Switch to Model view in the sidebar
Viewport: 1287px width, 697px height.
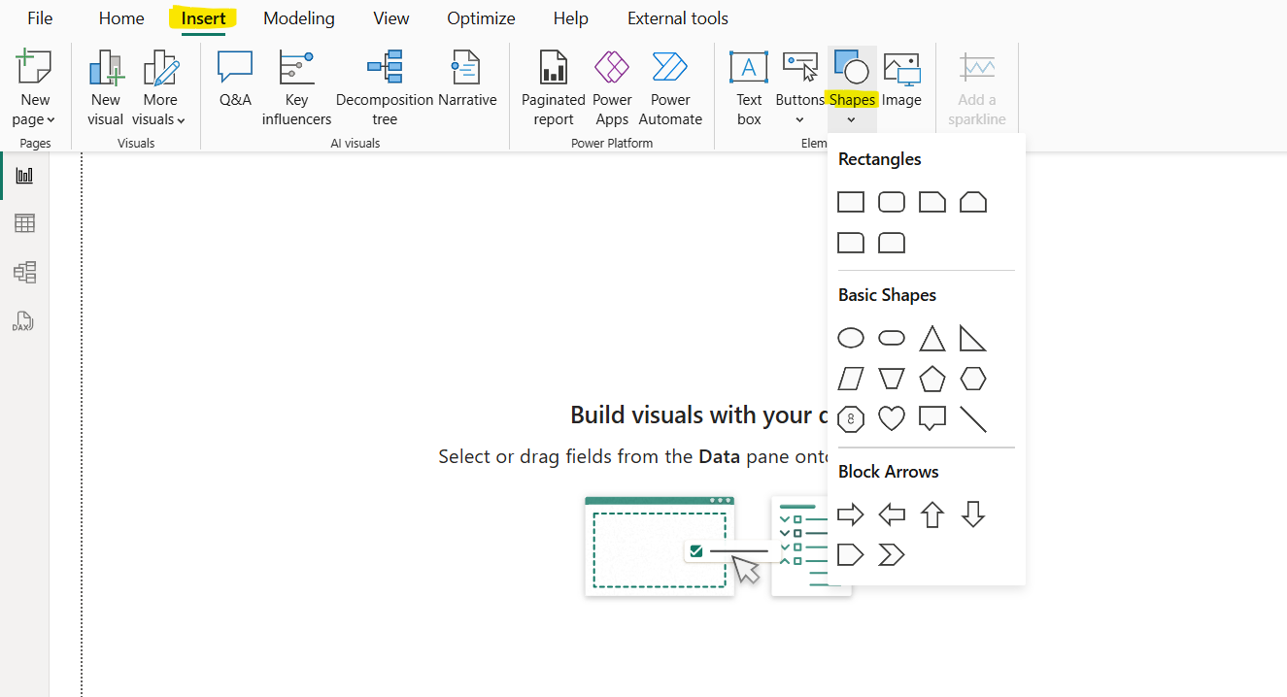[x=24, y=273]
